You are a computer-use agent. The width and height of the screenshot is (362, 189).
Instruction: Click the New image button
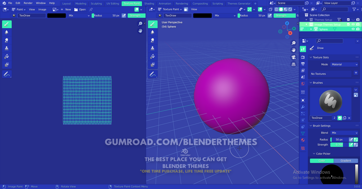click(66, 9)
